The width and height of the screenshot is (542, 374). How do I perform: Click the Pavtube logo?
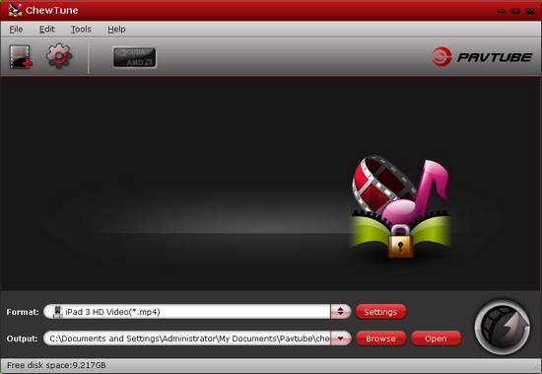pyautogui.click(x=482, y=56)
